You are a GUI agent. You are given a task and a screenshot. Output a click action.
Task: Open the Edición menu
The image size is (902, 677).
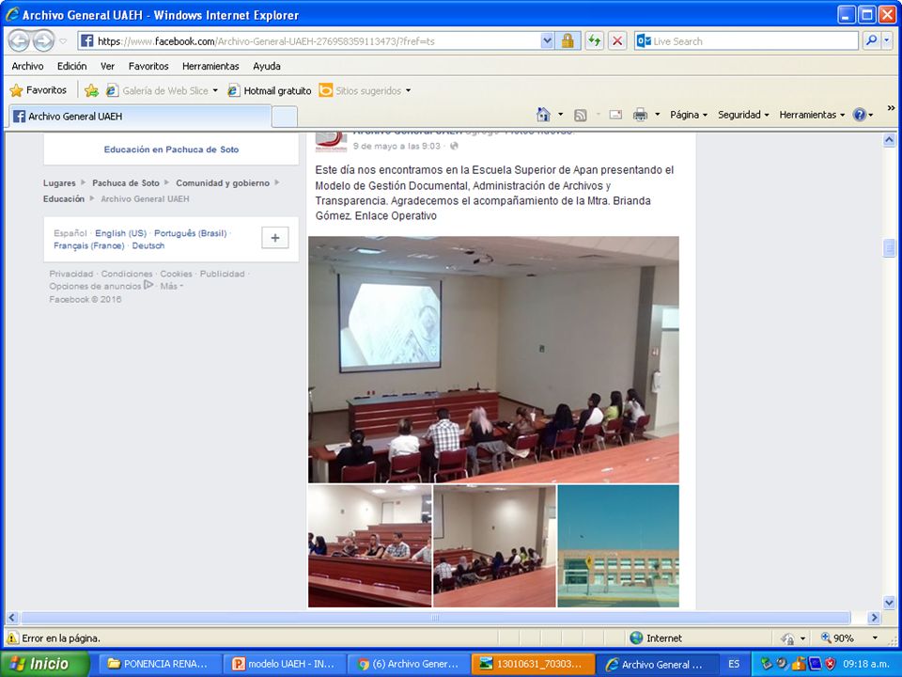coord(72,66)
